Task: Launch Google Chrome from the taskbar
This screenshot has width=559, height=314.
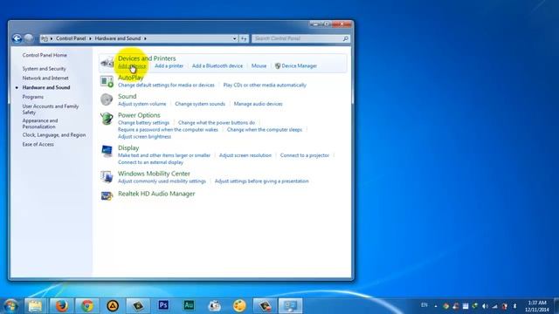Action: (87, 306)
